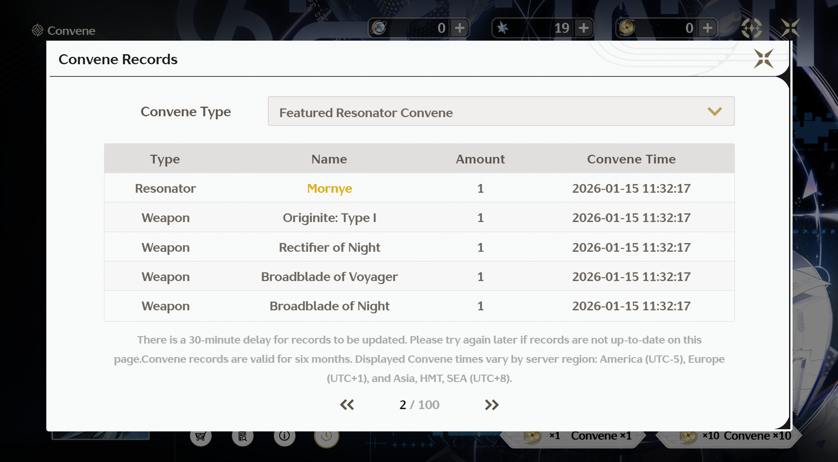
Task: Expand the Convene Type dropdown arrow
Action: pos(714,111)
